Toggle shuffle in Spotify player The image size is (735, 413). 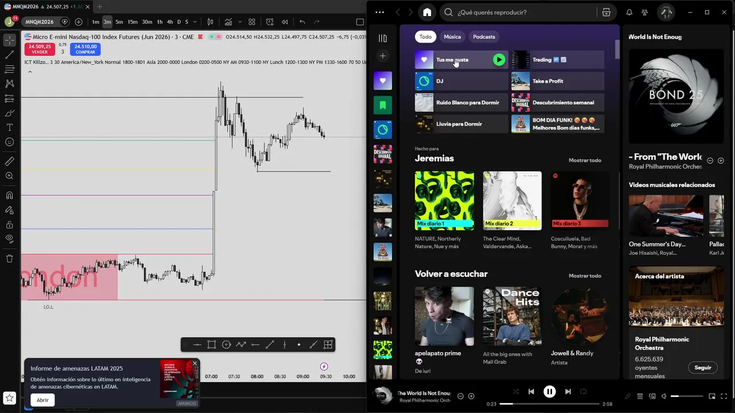[x=515, y=392]
